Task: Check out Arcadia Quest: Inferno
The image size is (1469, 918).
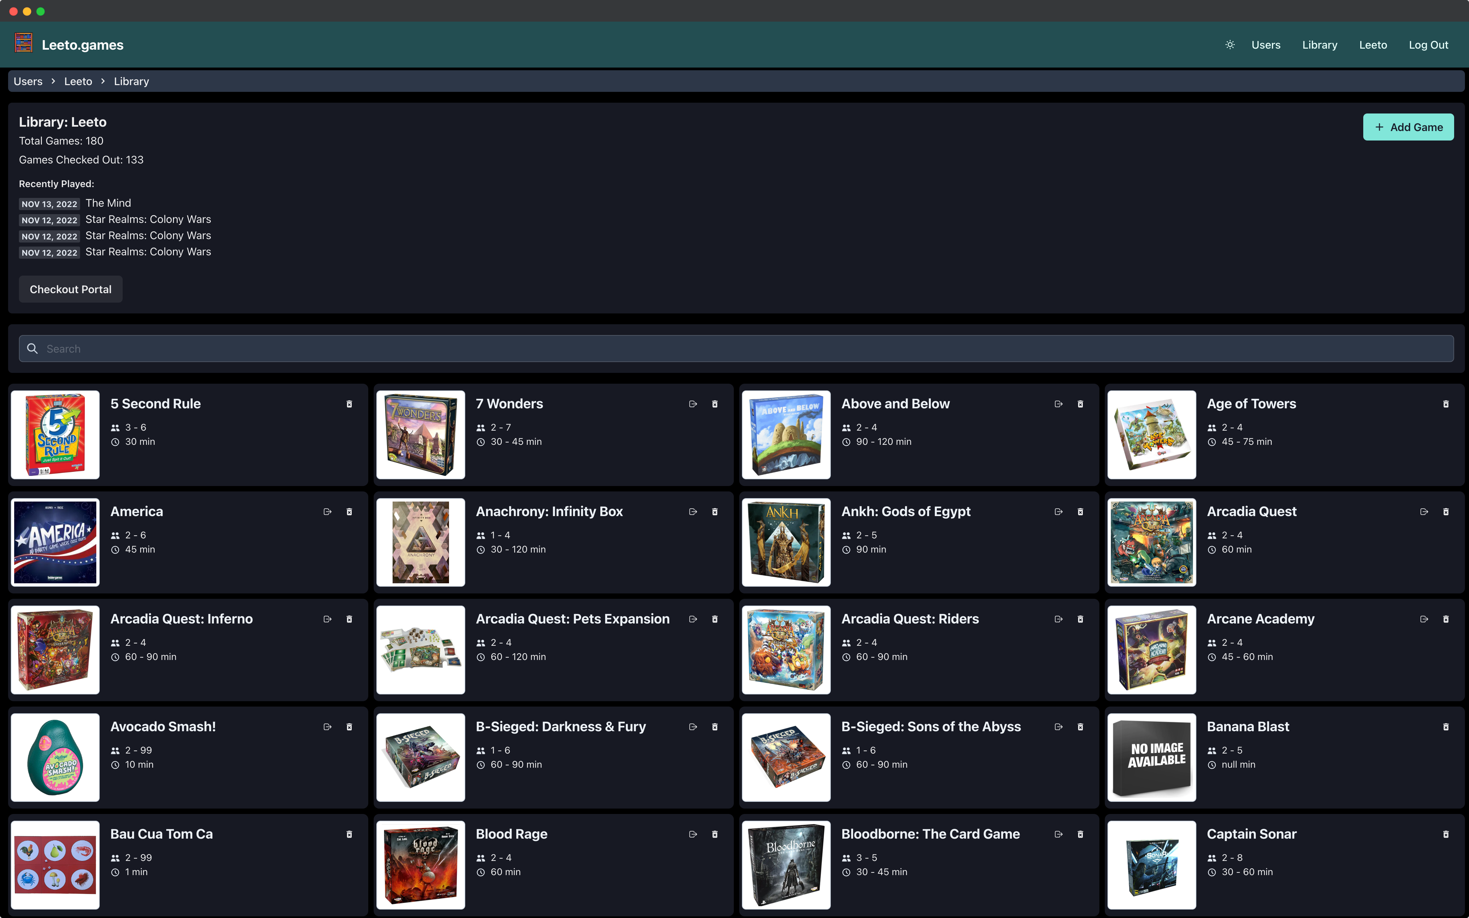Action: (327, 619)
